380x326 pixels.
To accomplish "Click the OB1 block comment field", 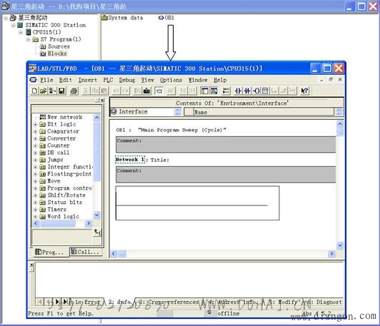I will (226, 145).
